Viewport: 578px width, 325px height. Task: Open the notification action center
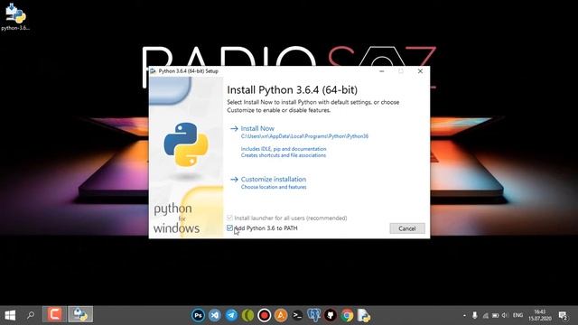click(x=563, y=315)
